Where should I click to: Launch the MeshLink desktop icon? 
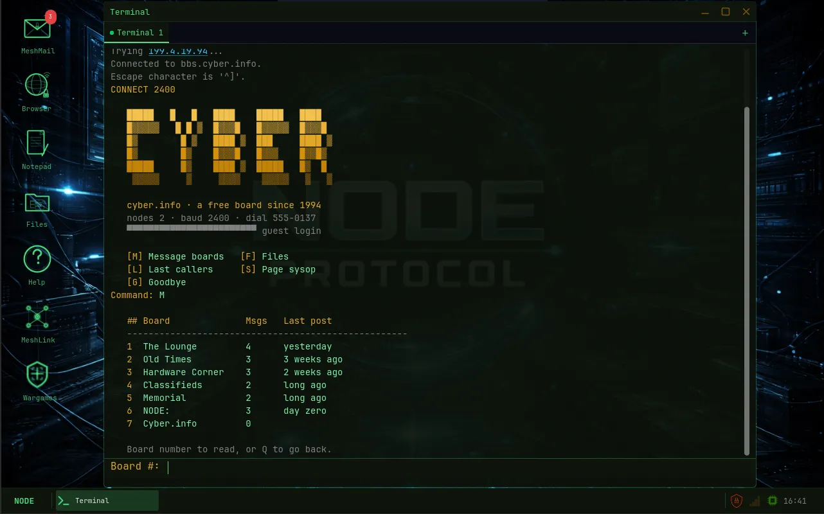click(x=38, y=323)
